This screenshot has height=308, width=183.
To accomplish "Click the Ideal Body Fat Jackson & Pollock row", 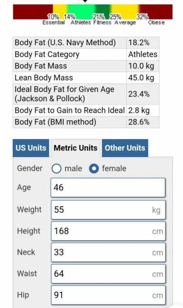I will [x=86, y=94].
